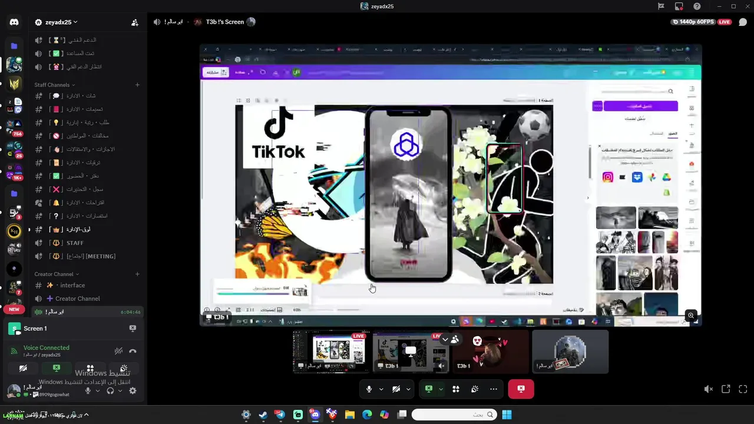Collapse the Creator Channel category

click(57, 274)
